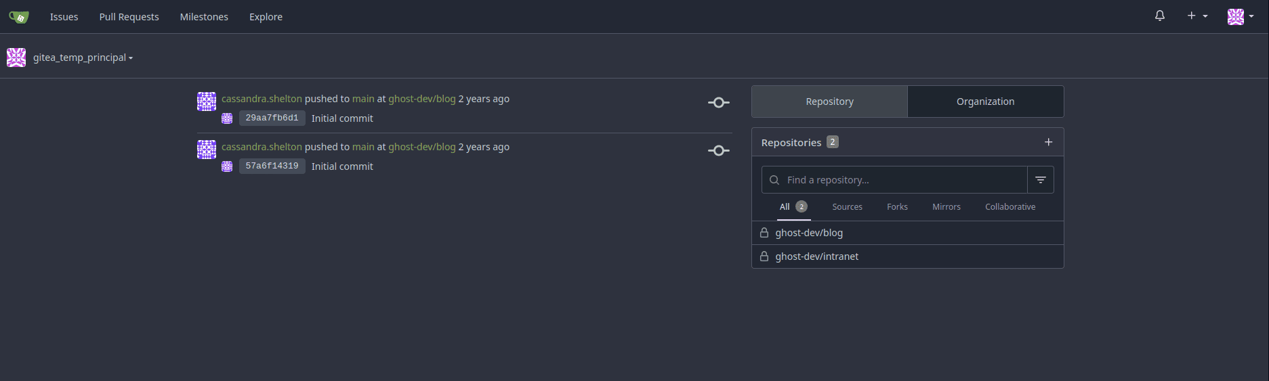
Task: Click the add repository plus icon
Action: (1048, 142)
